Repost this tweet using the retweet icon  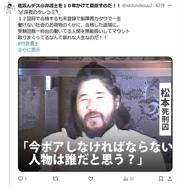click(x=56, y=179)
